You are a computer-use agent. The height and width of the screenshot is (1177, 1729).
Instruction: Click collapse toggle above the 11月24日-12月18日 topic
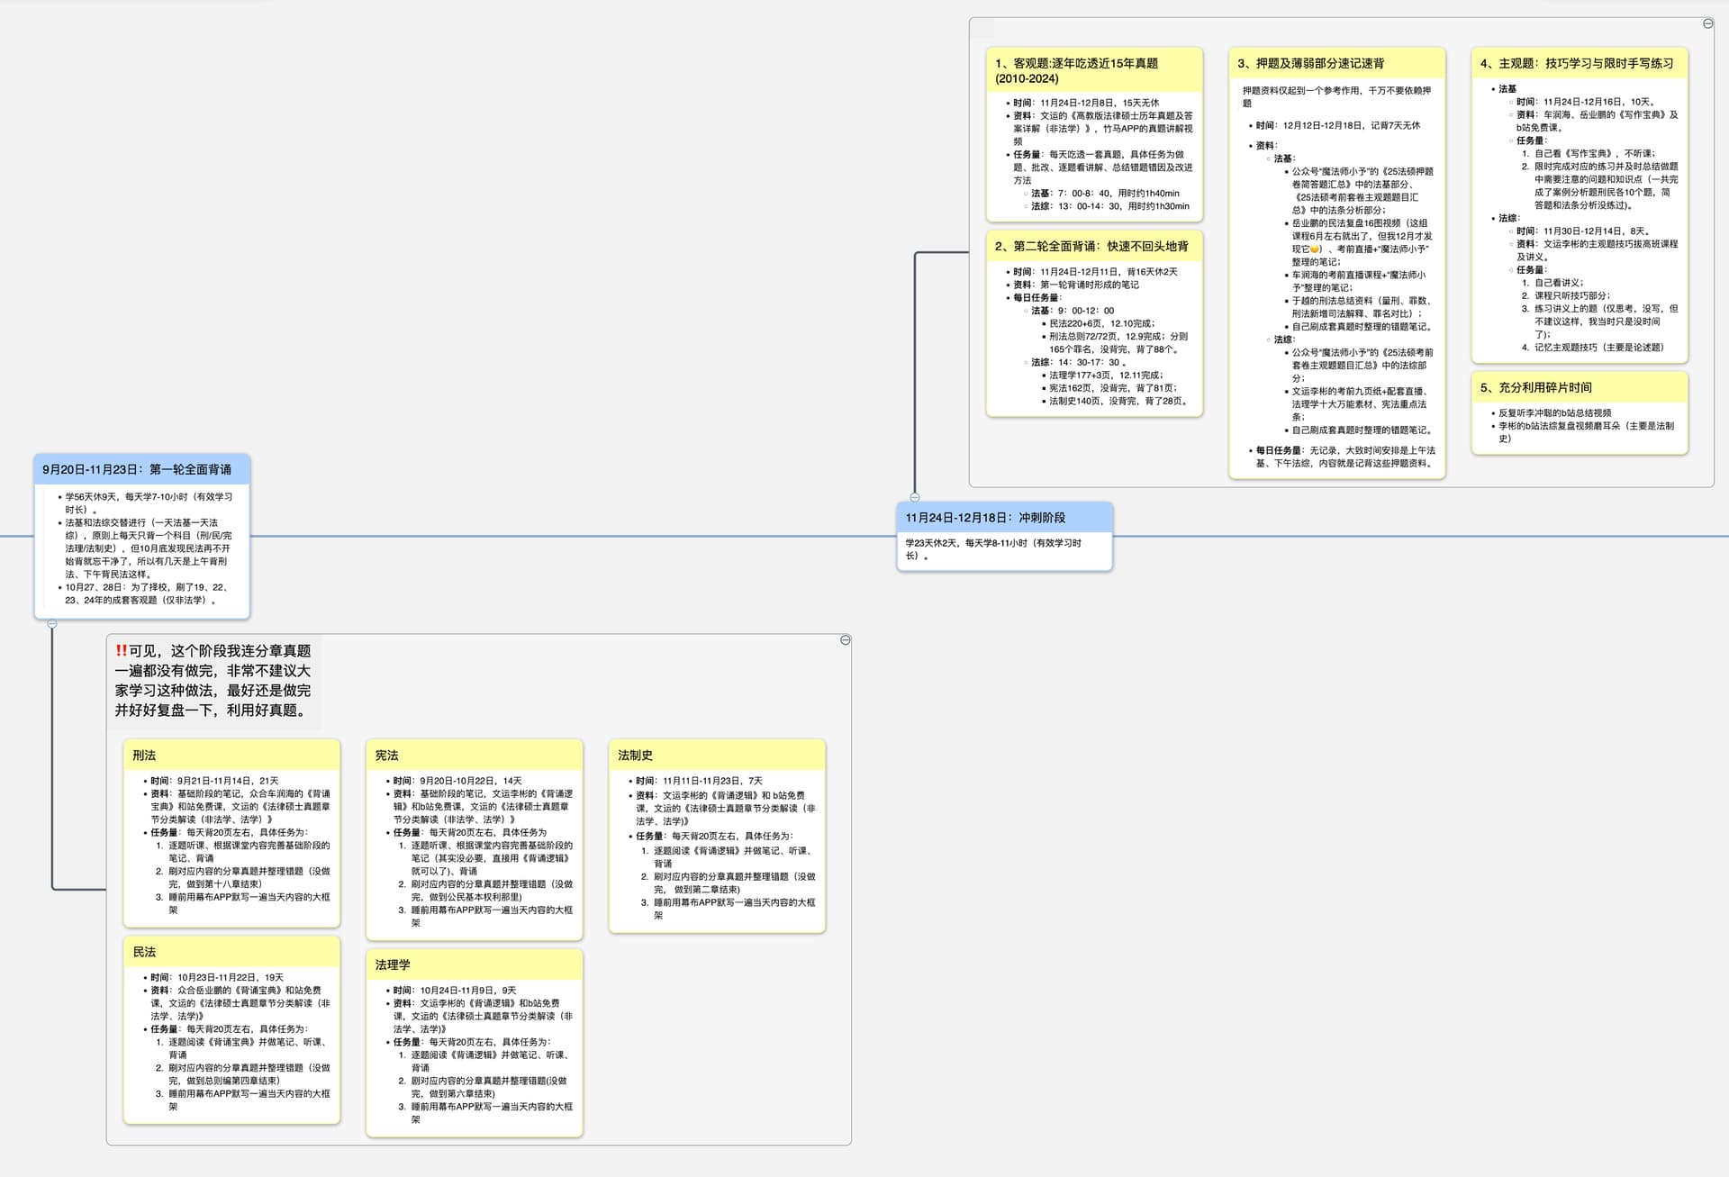(x=915, y=497)
